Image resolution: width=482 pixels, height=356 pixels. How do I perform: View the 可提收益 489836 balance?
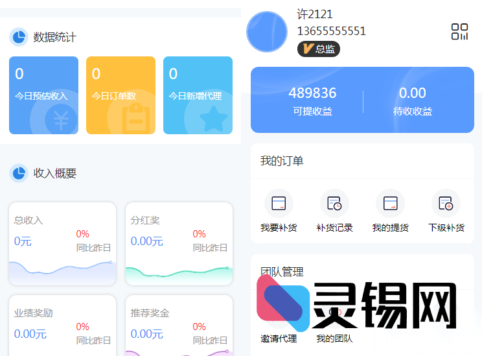[312, 101]
